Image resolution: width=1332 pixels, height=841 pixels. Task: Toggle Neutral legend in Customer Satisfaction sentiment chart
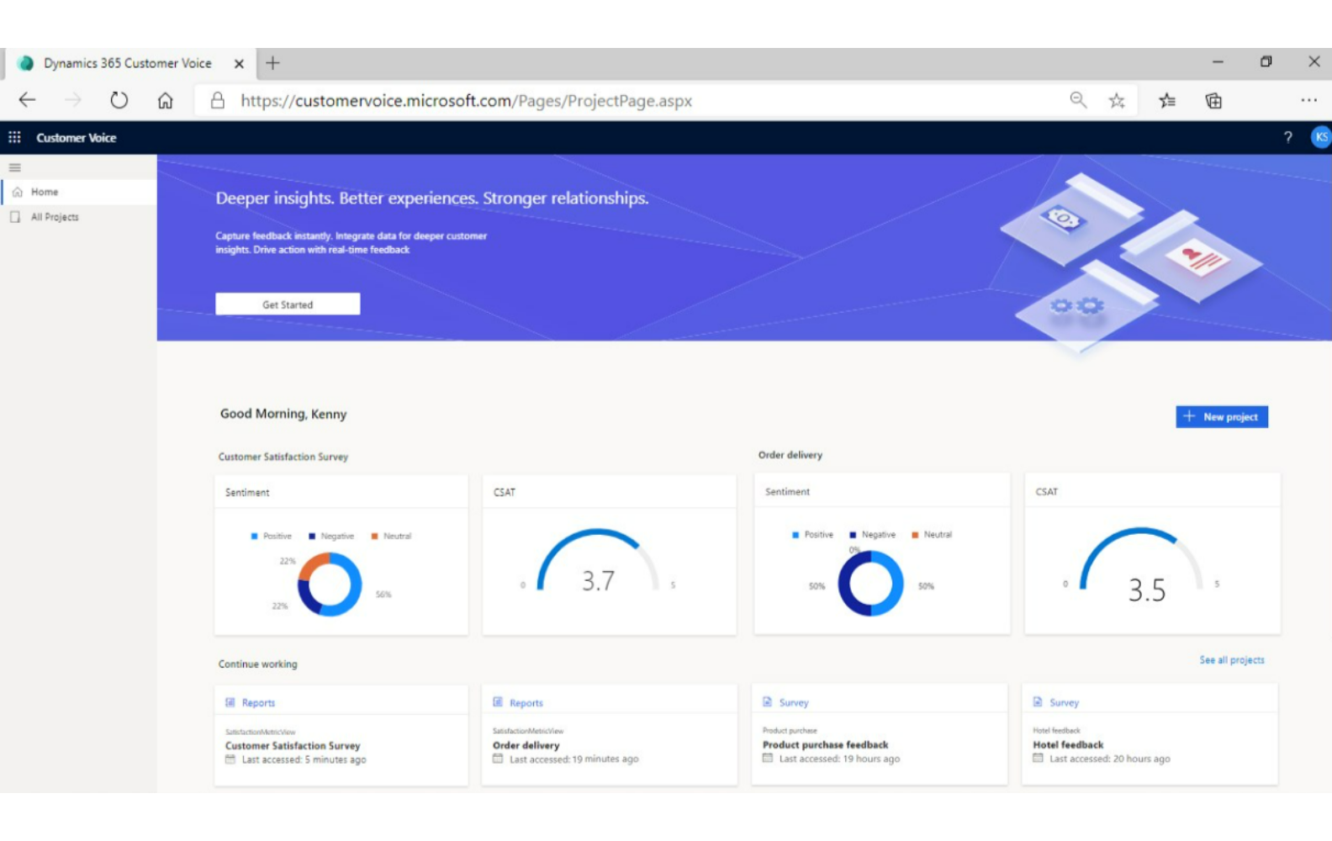click(391, 536)
